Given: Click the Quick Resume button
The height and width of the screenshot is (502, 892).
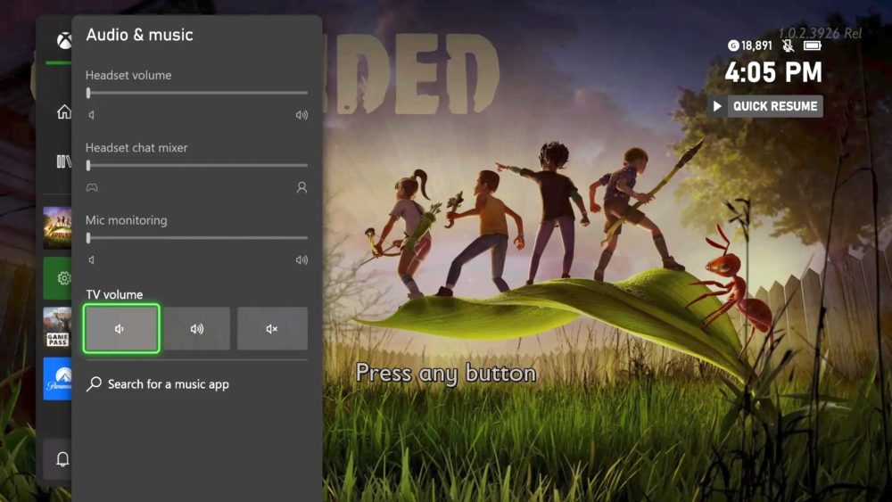Looking at the screenshot, I should point(765,106).
